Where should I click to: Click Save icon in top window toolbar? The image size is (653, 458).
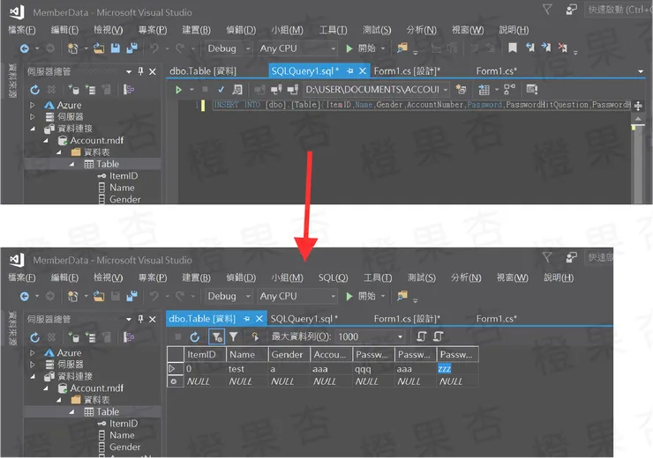click(x=116, y=48)
